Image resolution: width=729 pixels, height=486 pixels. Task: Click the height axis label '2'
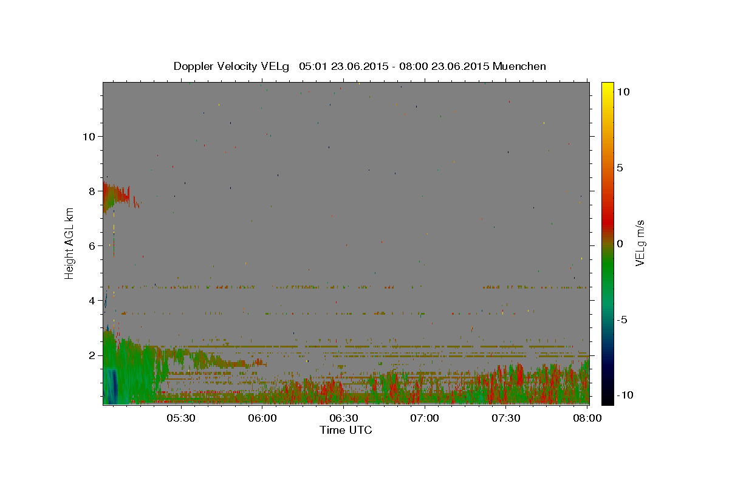[x=92, y=355]
